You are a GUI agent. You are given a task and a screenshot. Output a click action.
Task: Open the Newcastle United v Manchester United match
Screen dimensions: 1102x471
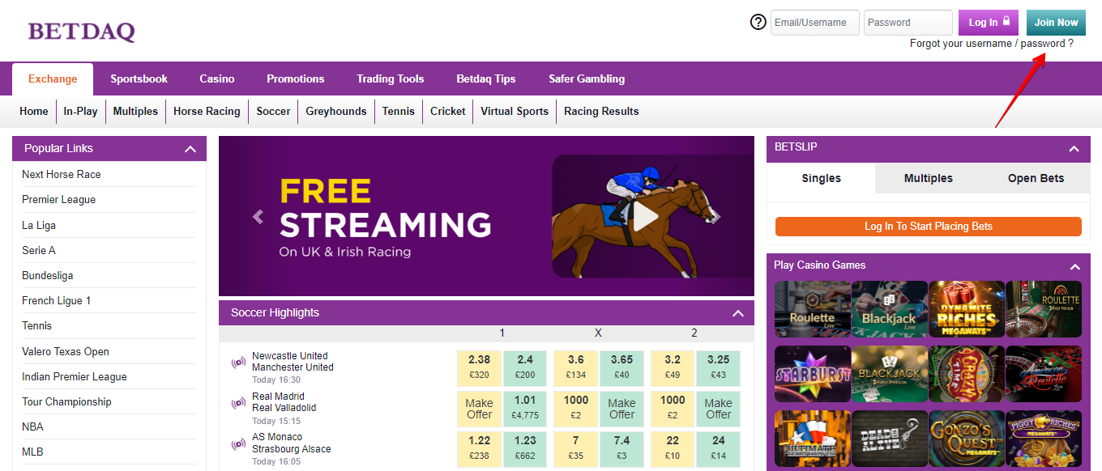[x=293, y=362]
